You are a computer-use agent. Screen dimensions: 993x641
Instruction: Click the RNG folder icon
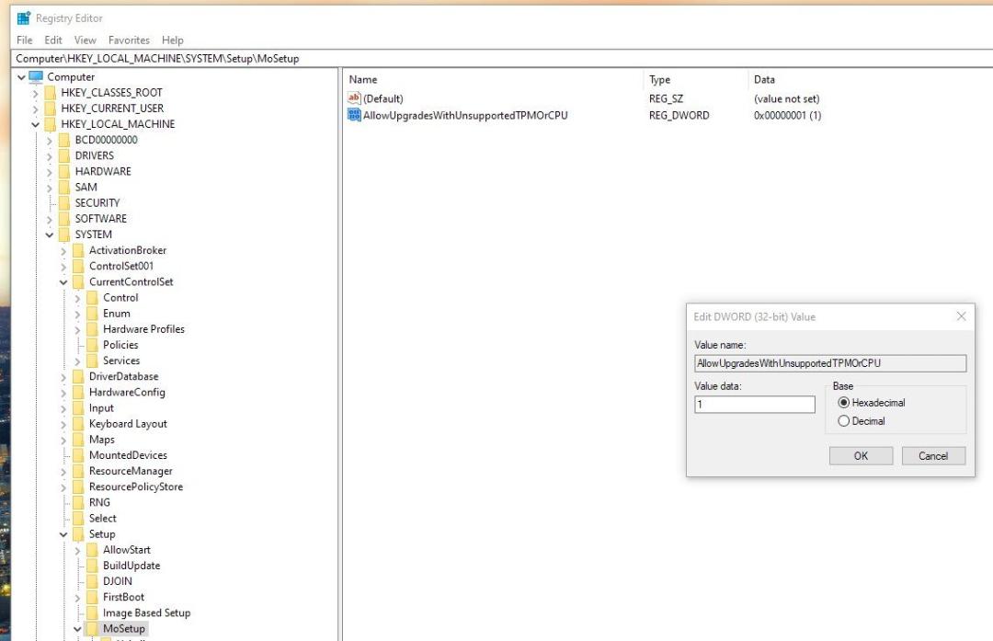[78, 502]
